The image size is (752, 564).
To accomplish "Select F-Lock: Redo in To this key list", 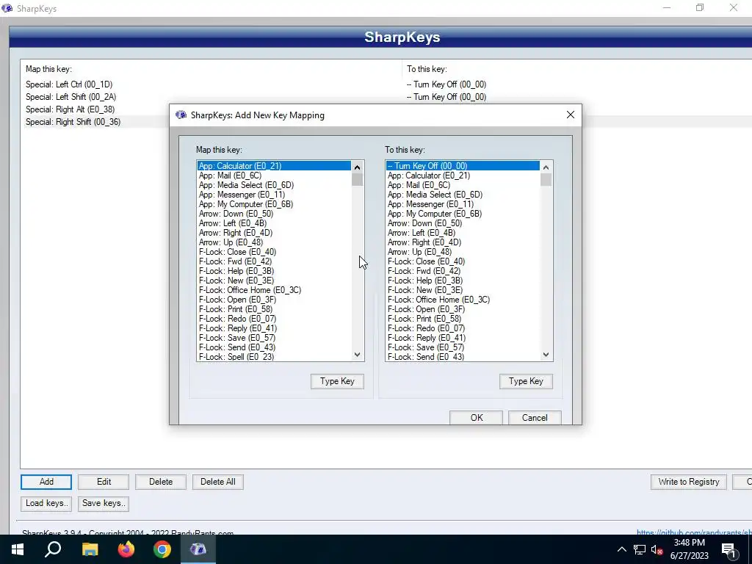I will point(463,328).
